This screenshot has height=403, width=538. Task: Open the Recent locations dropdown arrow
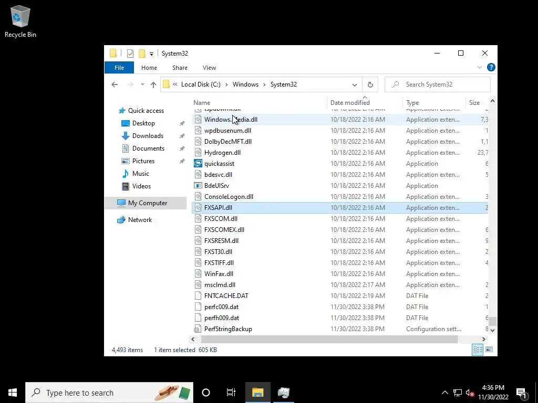[142, 84]
